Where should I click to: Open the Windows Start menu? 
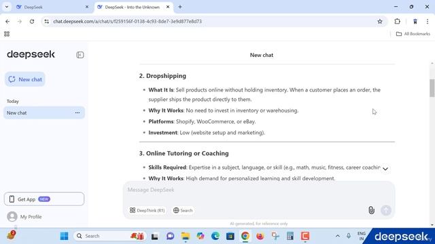click(64, 236)
